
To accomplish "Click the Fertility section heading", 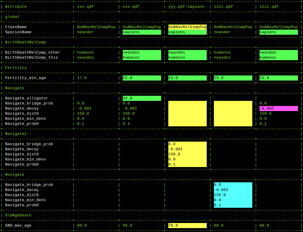I will pos(16,68).
